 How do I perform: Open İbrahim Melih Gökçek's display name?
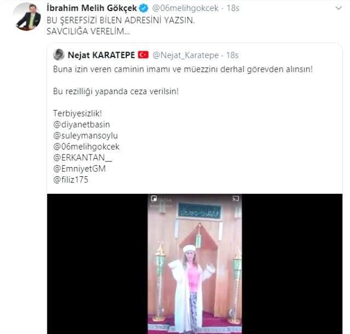click(91, 8)
